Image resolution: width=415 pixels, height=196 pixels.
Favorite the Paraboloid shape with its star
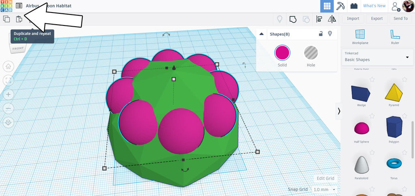[372, 152]
